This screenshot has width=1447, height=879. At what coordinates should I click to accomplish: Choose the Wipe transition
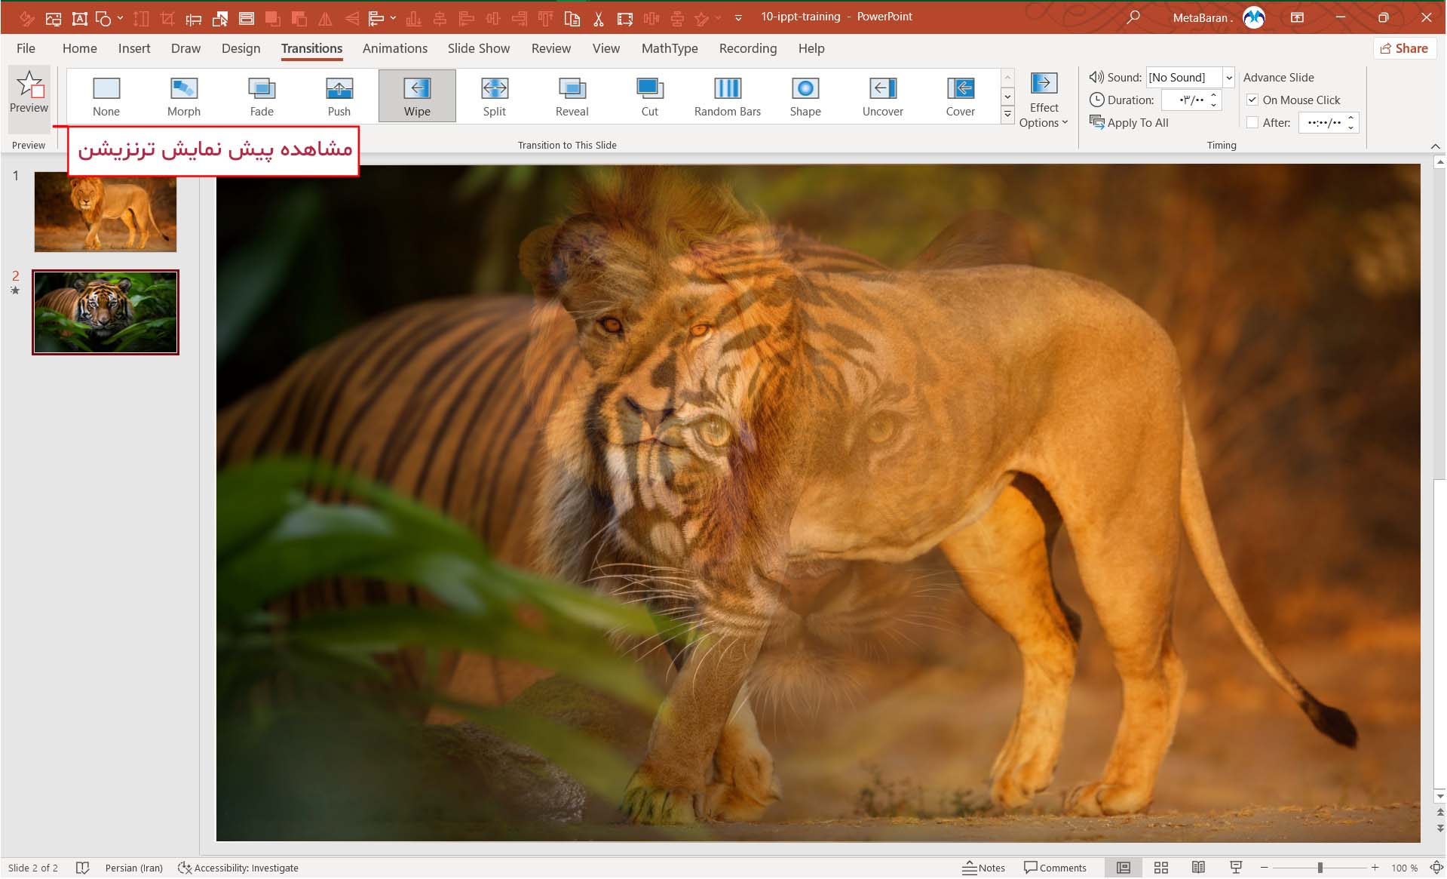click(417, 96)
